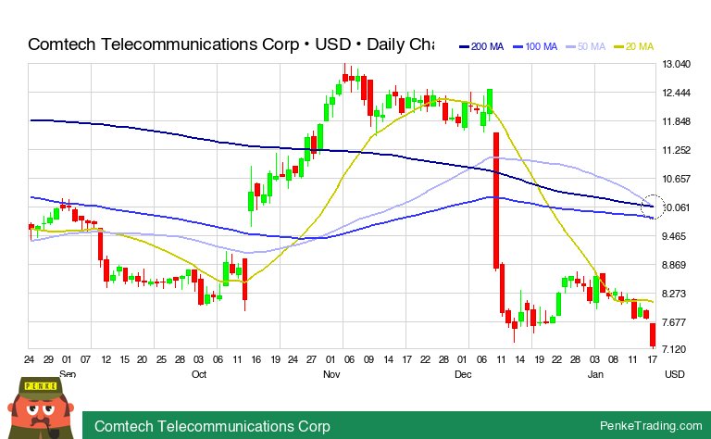Click the 20 MA legend label
Screen dimensions: 711x439
coord(640,46)
